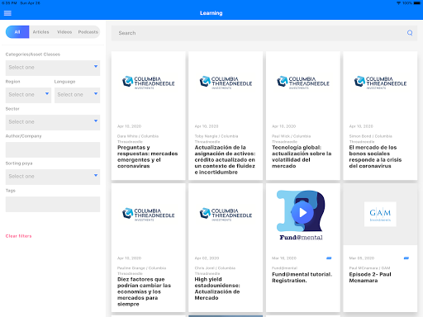Image resolution: width=423 pixels, height=317 pixels.
Task: Play the Fund@mental tutorial video
Action: pos(302,212)
